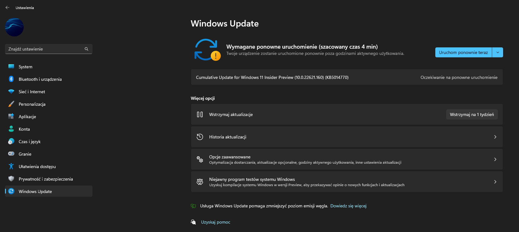
Task: Click Uzyskaj pomoc link
Action: click(215, 222)
